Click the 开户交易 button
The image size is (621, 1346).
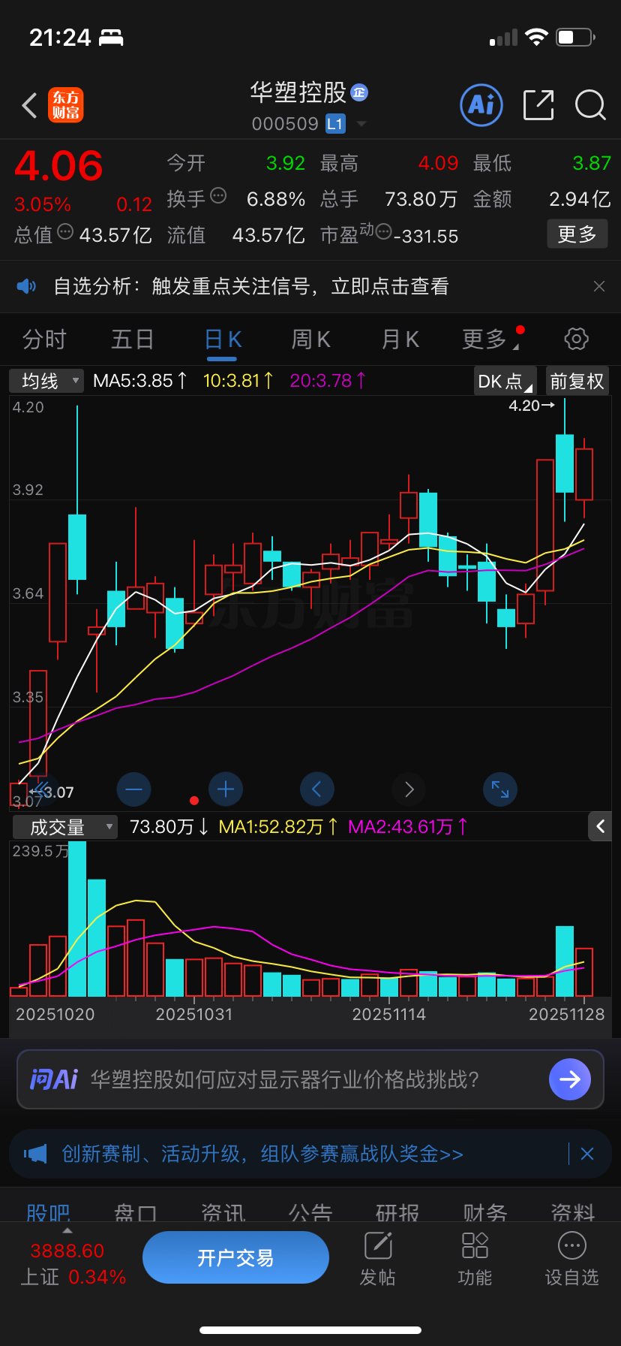pos(235,1257)
